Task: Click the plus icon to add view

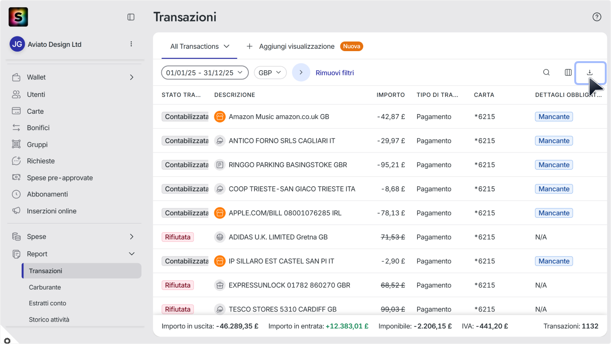Action: [x=249, y=46]
